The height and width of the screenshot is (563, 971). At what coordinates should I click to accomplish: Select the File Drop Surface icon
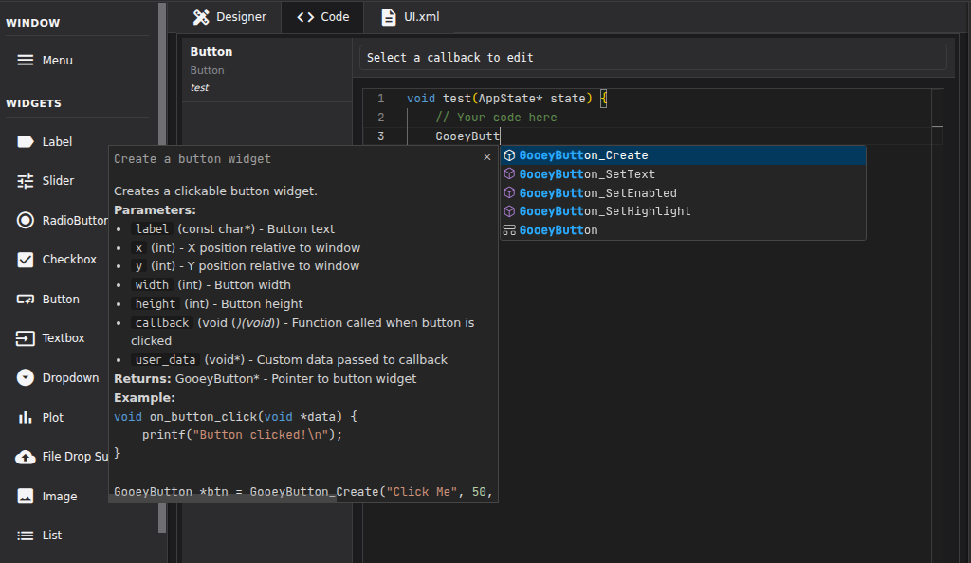coord(26,456)
